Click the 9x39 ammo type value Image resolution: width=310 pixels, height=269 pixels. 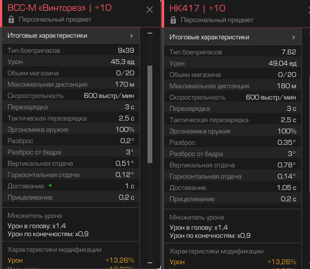126,51
